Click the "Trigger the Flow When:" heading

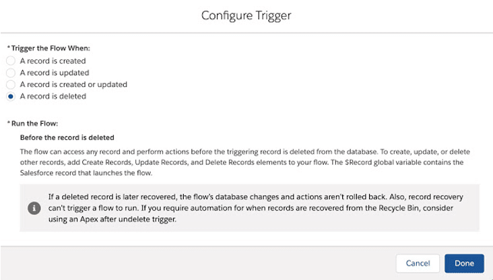point(51,48)
